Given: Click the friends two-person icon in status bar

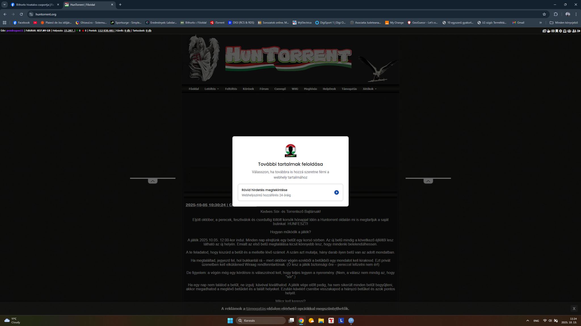Looking at the screenshot, I should coord(574,31).
